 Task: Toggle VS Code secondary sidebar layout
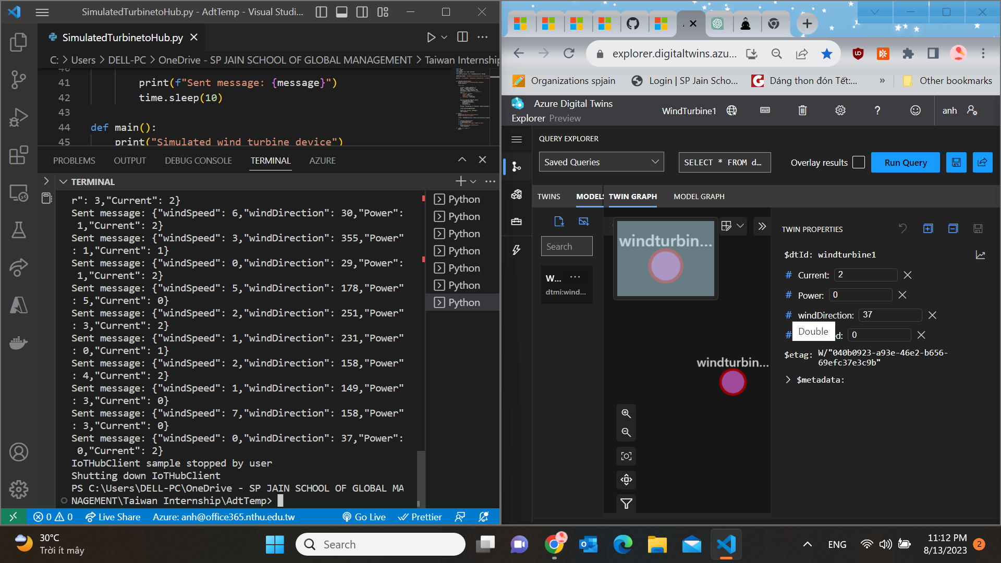point(362,12)
